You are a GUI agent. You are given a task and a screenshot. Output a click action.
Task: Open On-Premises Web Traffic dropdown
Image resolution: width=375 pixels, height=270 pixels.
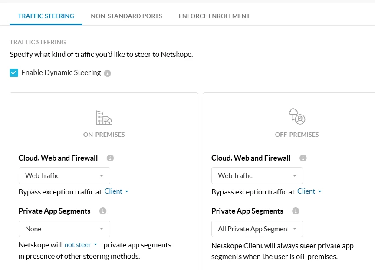point(64,175)
